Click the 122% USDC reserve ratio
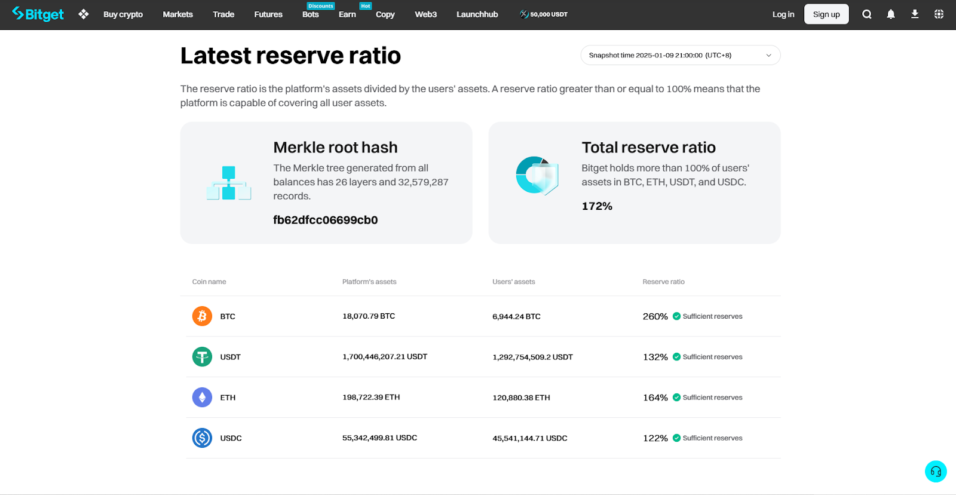The height and width of the screenshot is (495, 956). (655, 438)
